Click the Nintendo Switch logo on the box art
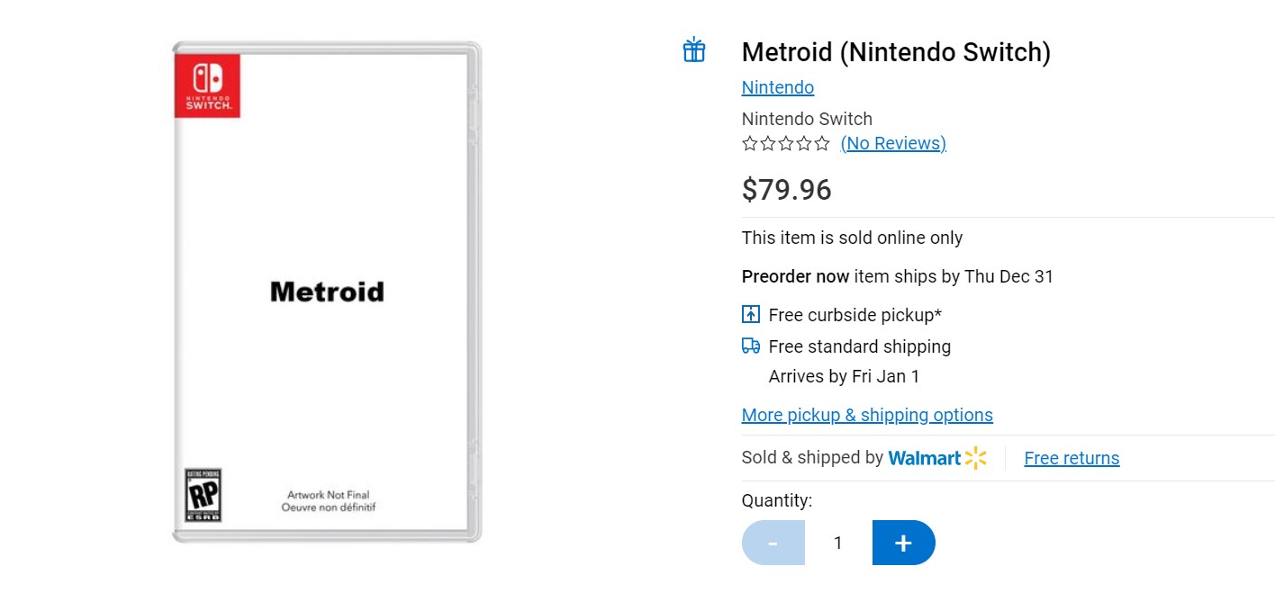 (x=208, y=85)
